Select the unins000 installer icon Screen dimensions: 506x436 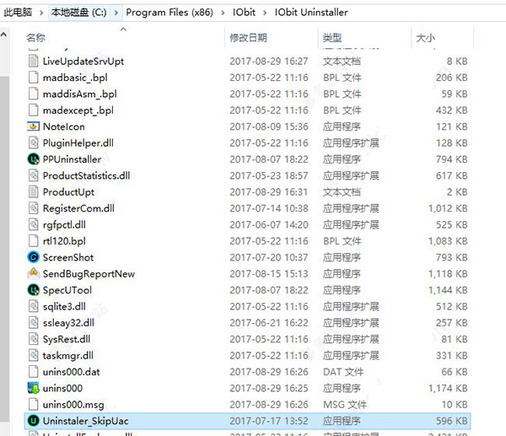pyautogui.click(x=33, y=388)
